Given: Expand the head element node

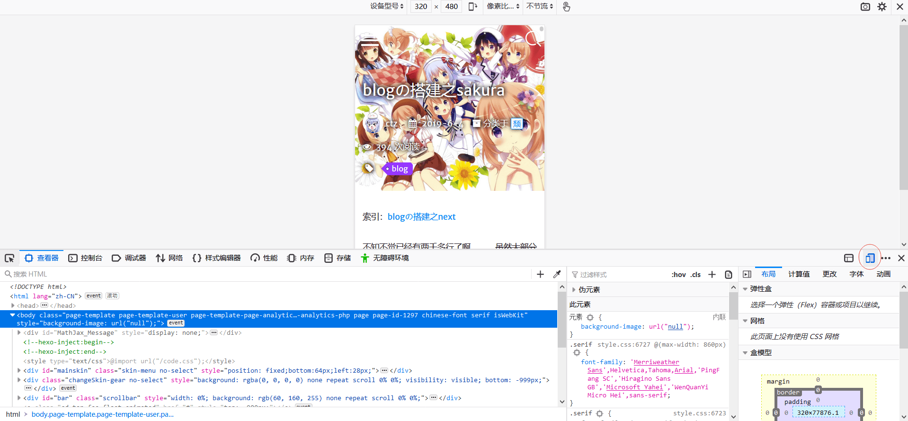Looking at the screenshot, I should pyautogui.click(x=13, y=305).
